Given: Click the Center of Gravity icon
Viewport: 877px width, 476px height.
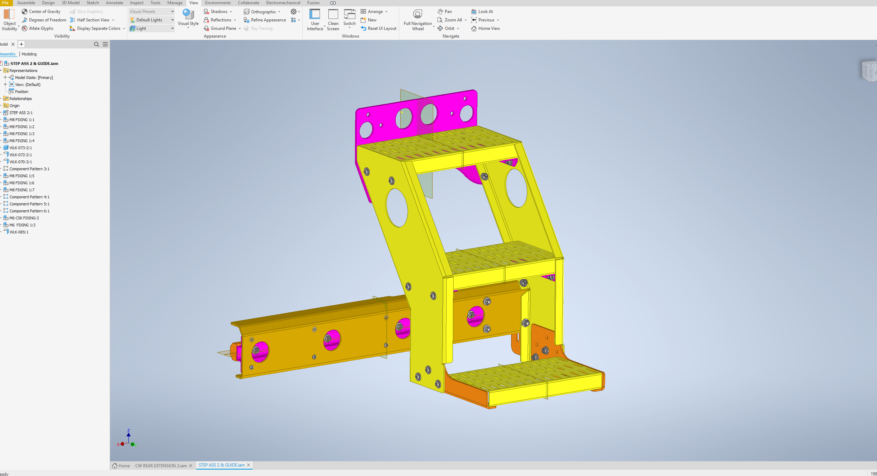Looking at the screenshot, I should coord(25,12).
